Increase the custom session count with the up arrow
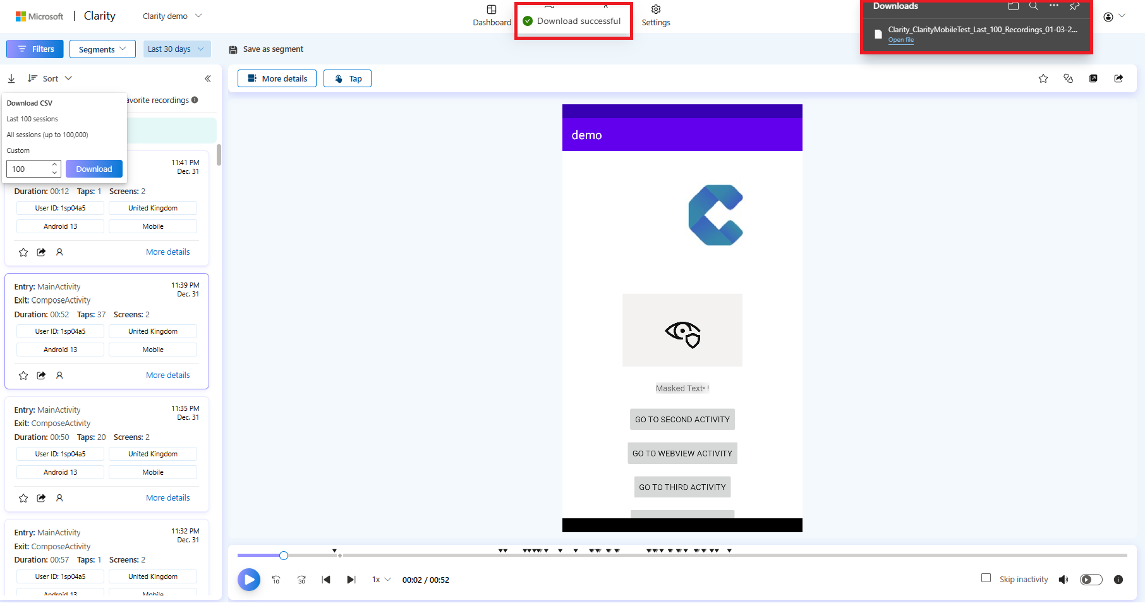Viewport: 1145px width, 603px height. coord(55,165)
